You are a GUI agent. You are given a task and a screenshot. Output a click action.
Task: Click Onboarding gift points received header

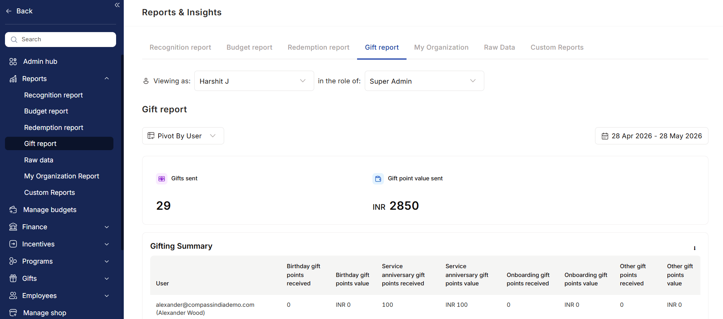(528, 279)
